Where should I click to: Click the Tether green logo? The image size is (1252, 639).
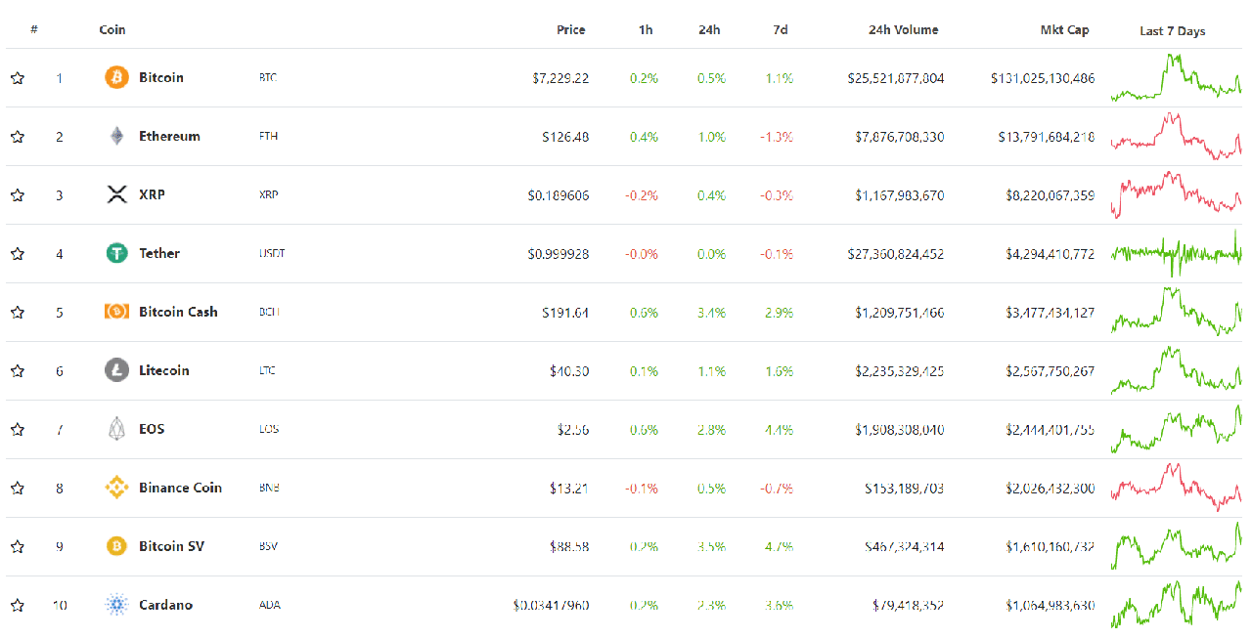pos(116,253)
